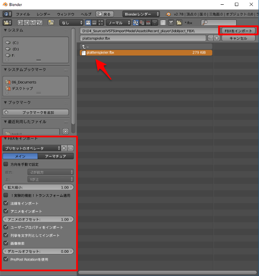Open the Yが上 up axis dropdown

[51, 180]
